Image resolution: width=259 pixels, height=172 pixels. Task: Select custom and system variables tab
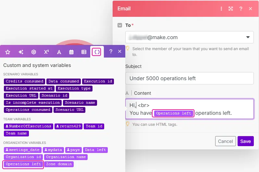tap(96, 52)
